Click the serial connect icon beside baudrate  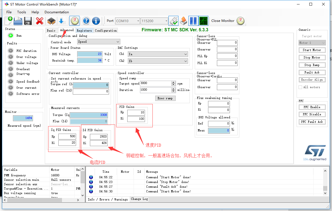tap(173, 21)
